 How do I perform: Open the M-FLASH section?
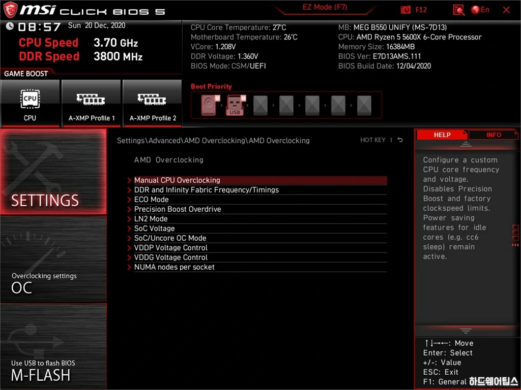53,346
